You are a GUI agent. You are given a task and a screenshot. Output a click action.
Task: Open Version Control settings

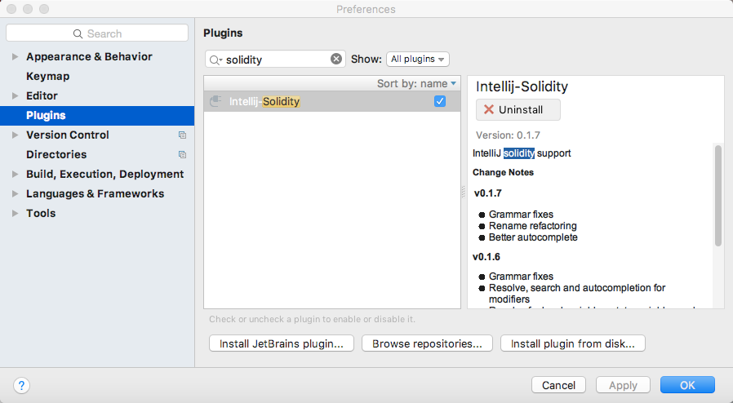click(x=67, y=135)
